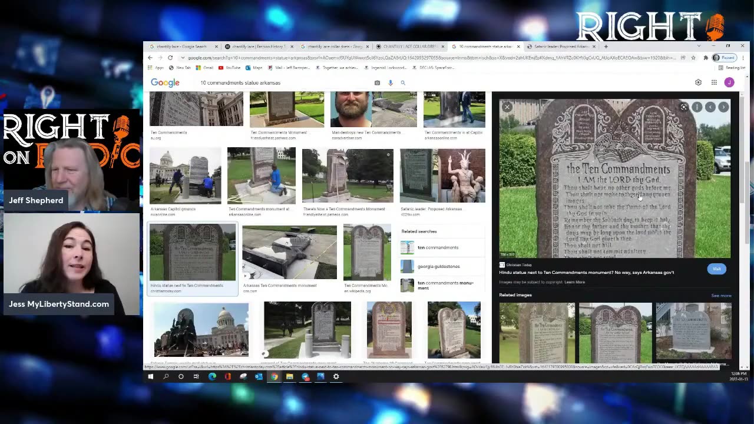Open the Arkansas Ten Commandments monument broken image

(289, 252)
